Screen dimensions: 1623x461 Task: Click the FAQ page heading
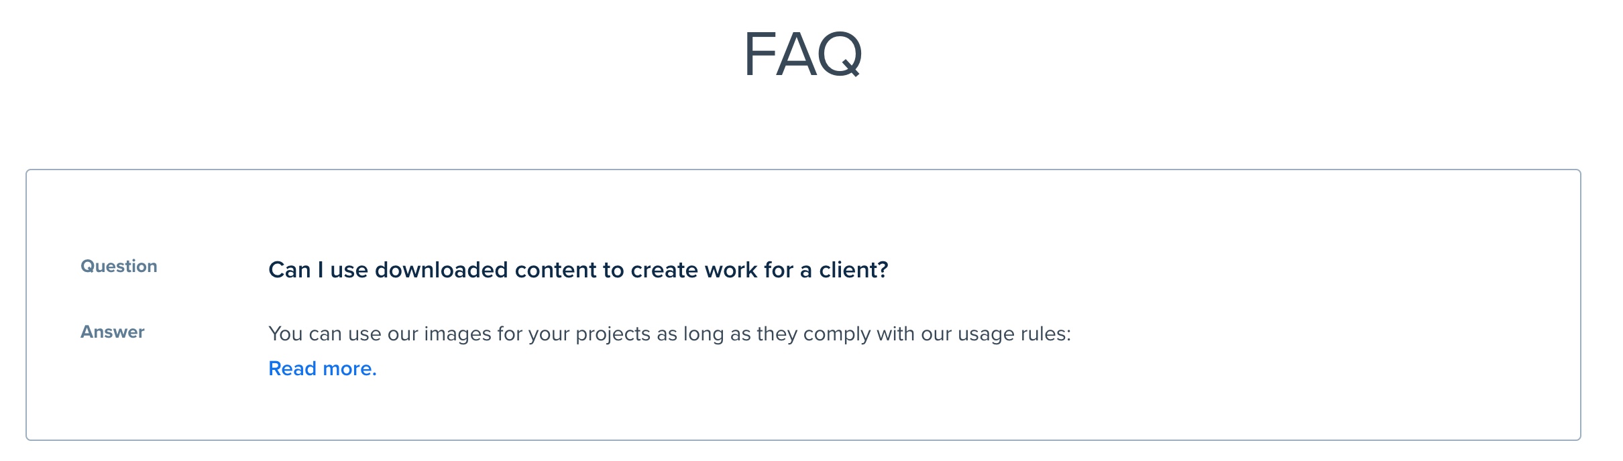pos(803,54)
